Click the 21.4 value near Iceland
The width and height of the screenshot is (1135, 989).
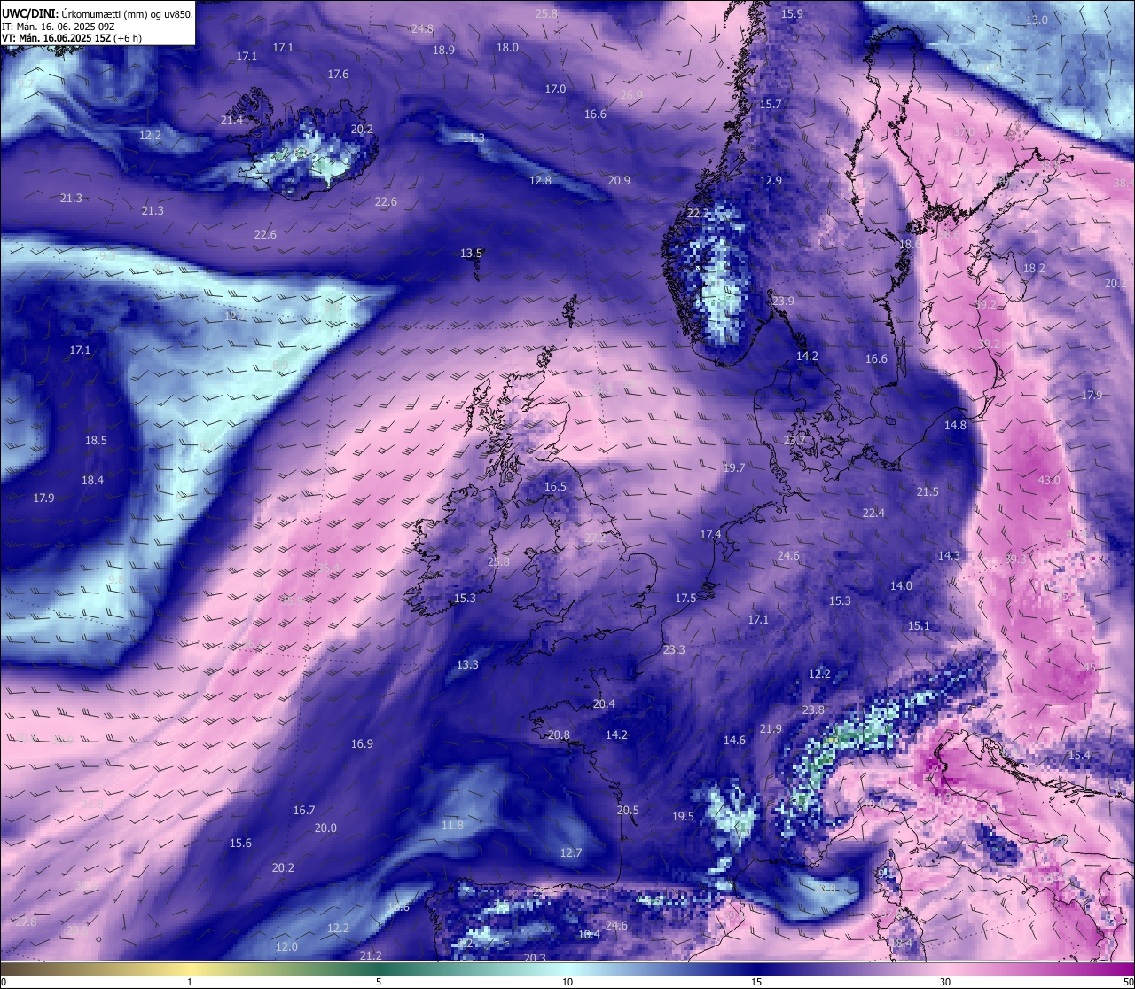pos(231,120)
